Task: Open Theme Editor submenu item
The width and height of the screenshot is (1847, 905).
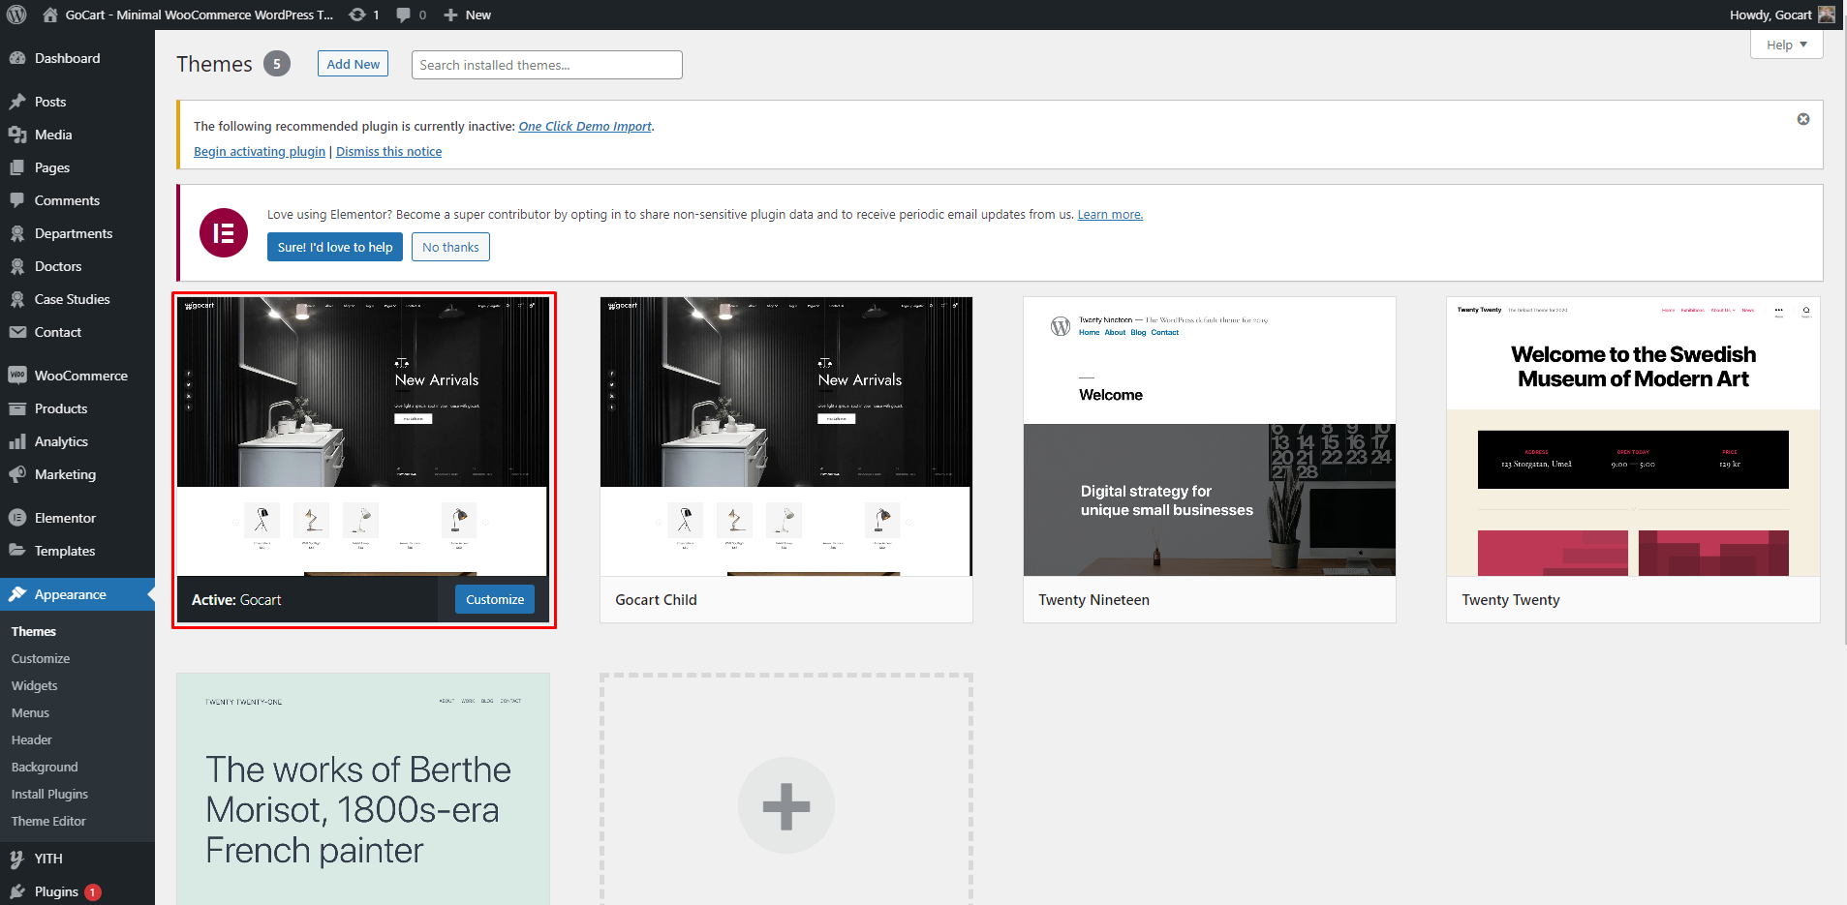Action: click(x=48, y=821)
